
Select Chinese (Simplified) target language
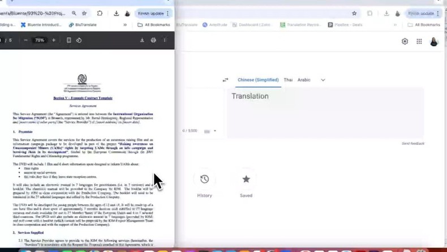point(258,80)
